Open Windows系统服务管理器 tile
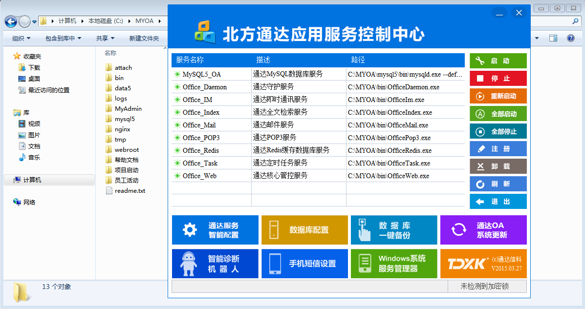The height and width of the screenshot is (309, 585). [x=394, y=264]
